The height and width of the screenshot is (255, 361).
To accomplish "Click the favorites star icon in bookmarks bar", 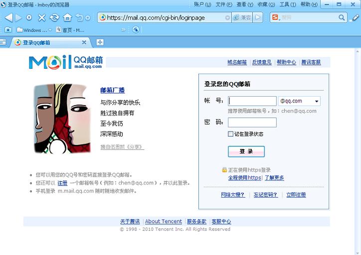I will pyautogui.click(x=8, y=30).
